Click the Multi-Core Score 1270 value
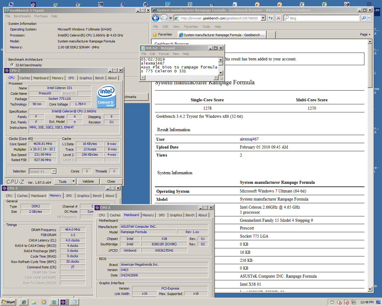382x306 pixels. [x=312, y=108]
